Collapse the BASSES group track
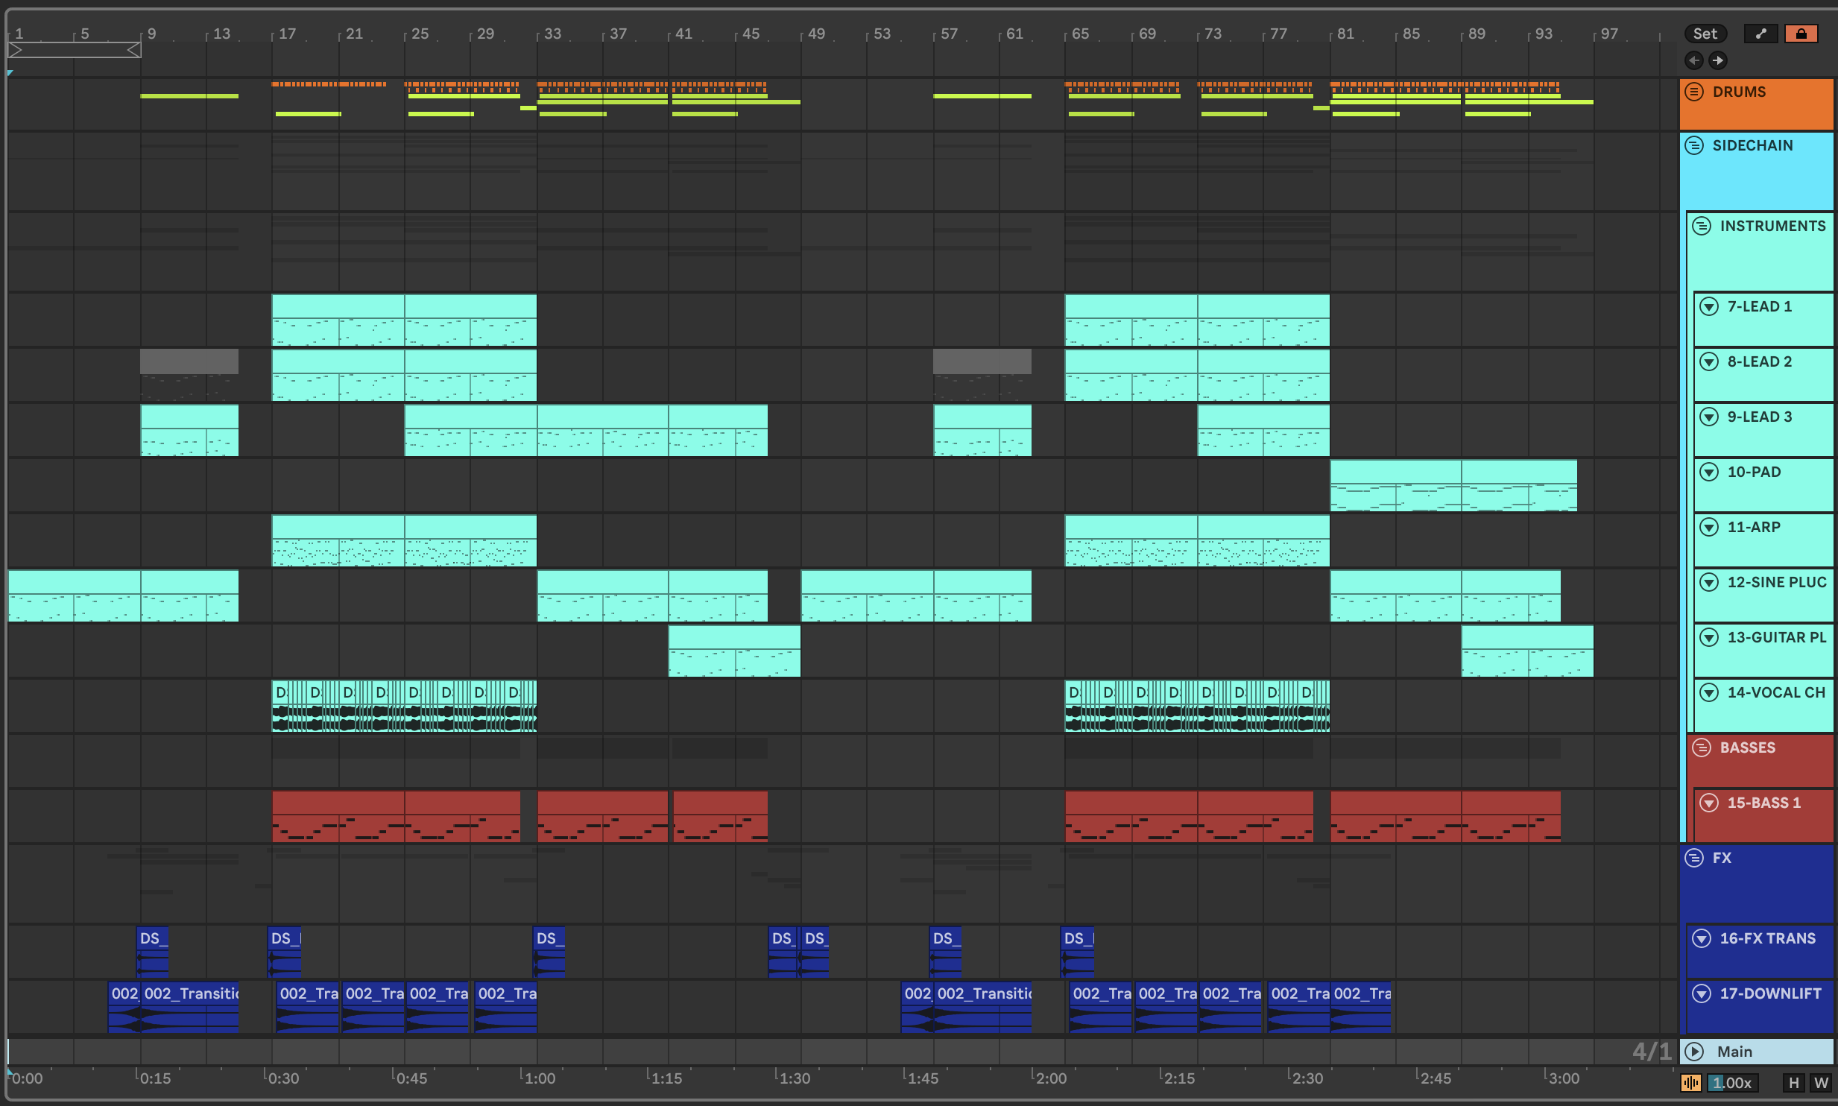This screenshot has width=1838, height=1106. coord(1702,748)
